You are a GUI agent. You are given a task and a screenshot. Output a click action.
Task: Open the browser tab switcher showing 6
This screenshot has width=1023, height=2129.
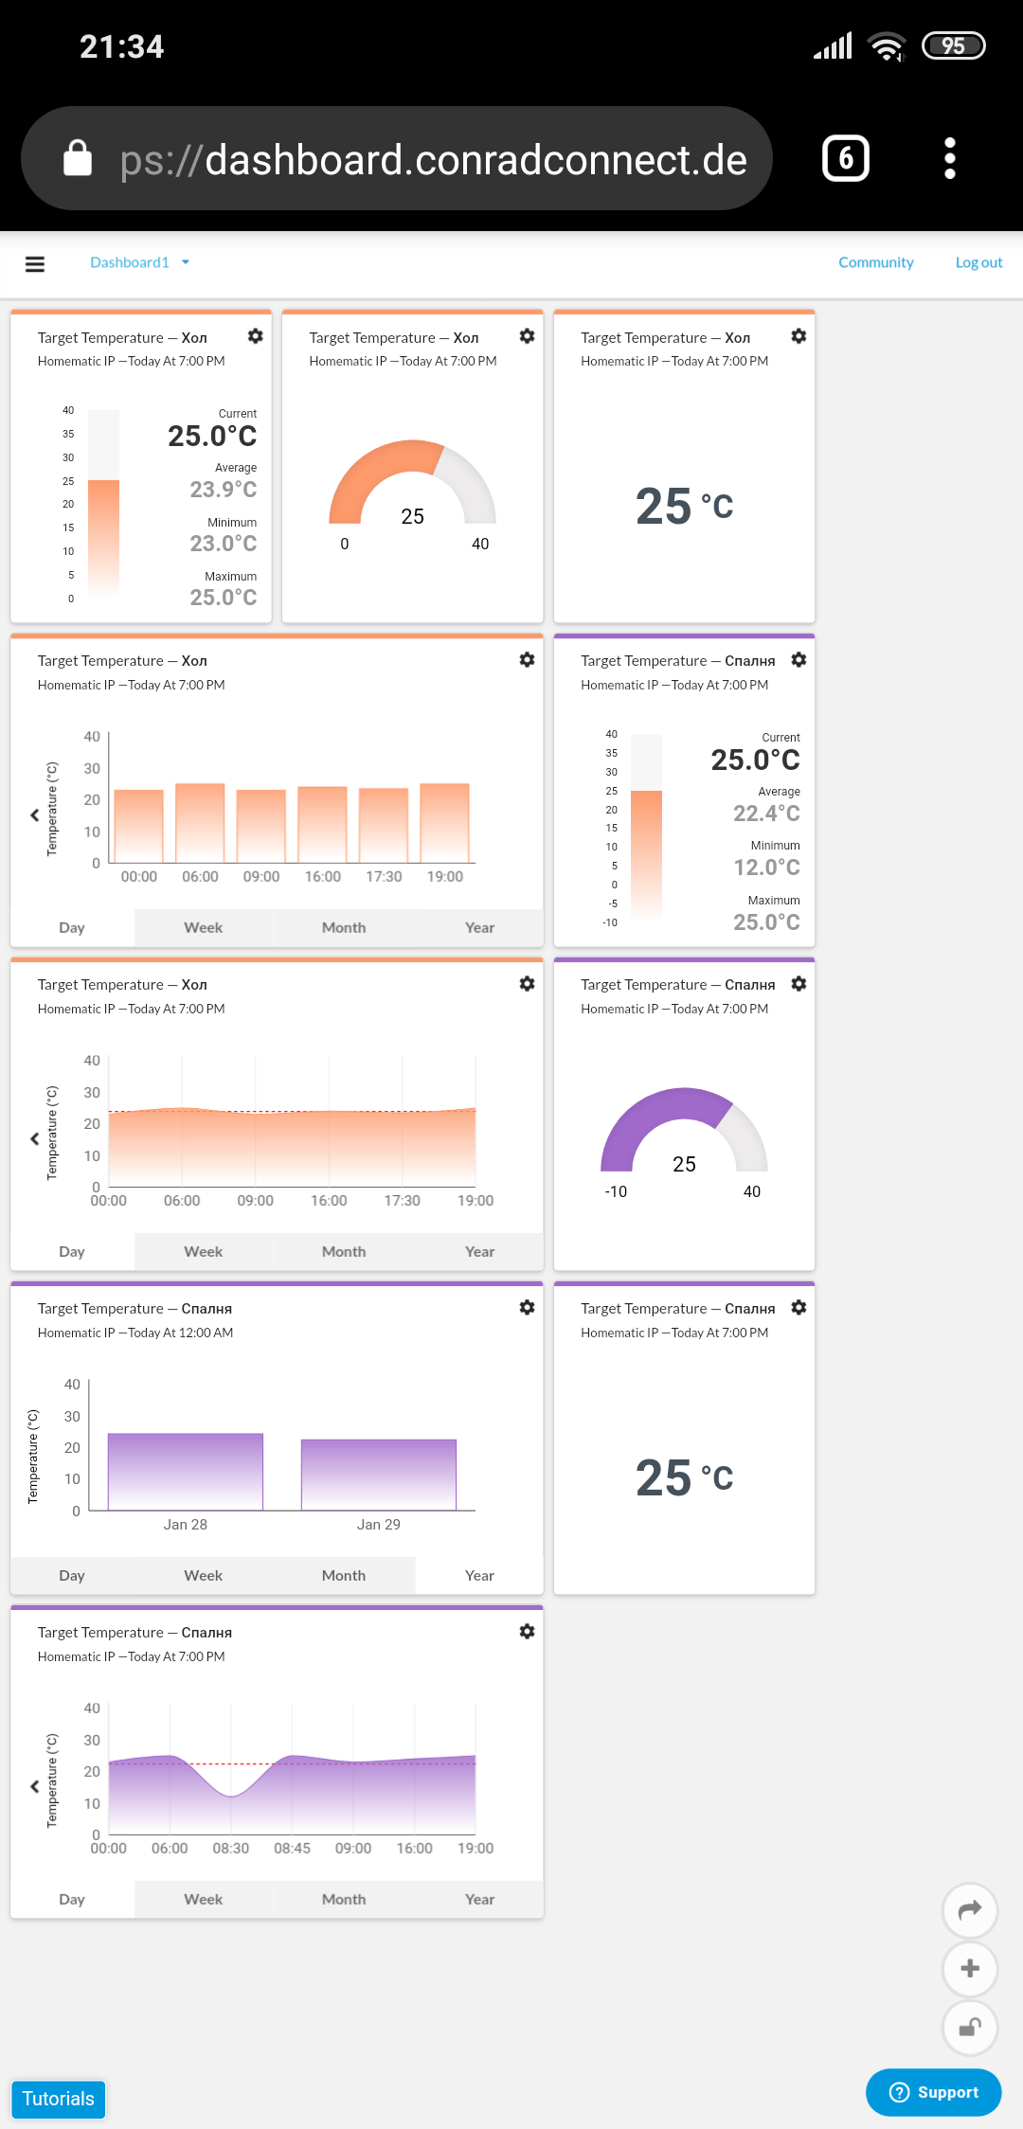coord(845,158)
